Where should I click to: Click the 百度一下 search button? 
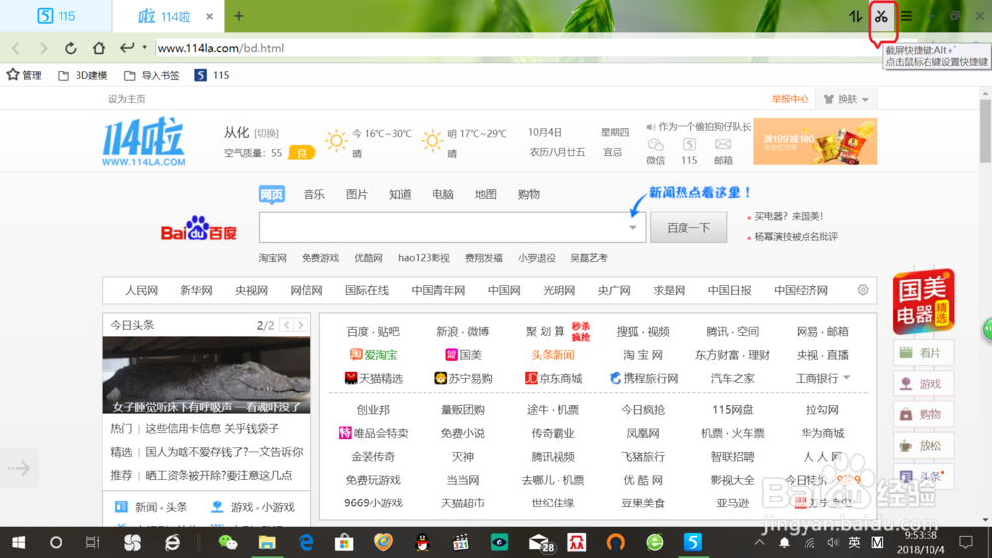click(x=688, y=228)
